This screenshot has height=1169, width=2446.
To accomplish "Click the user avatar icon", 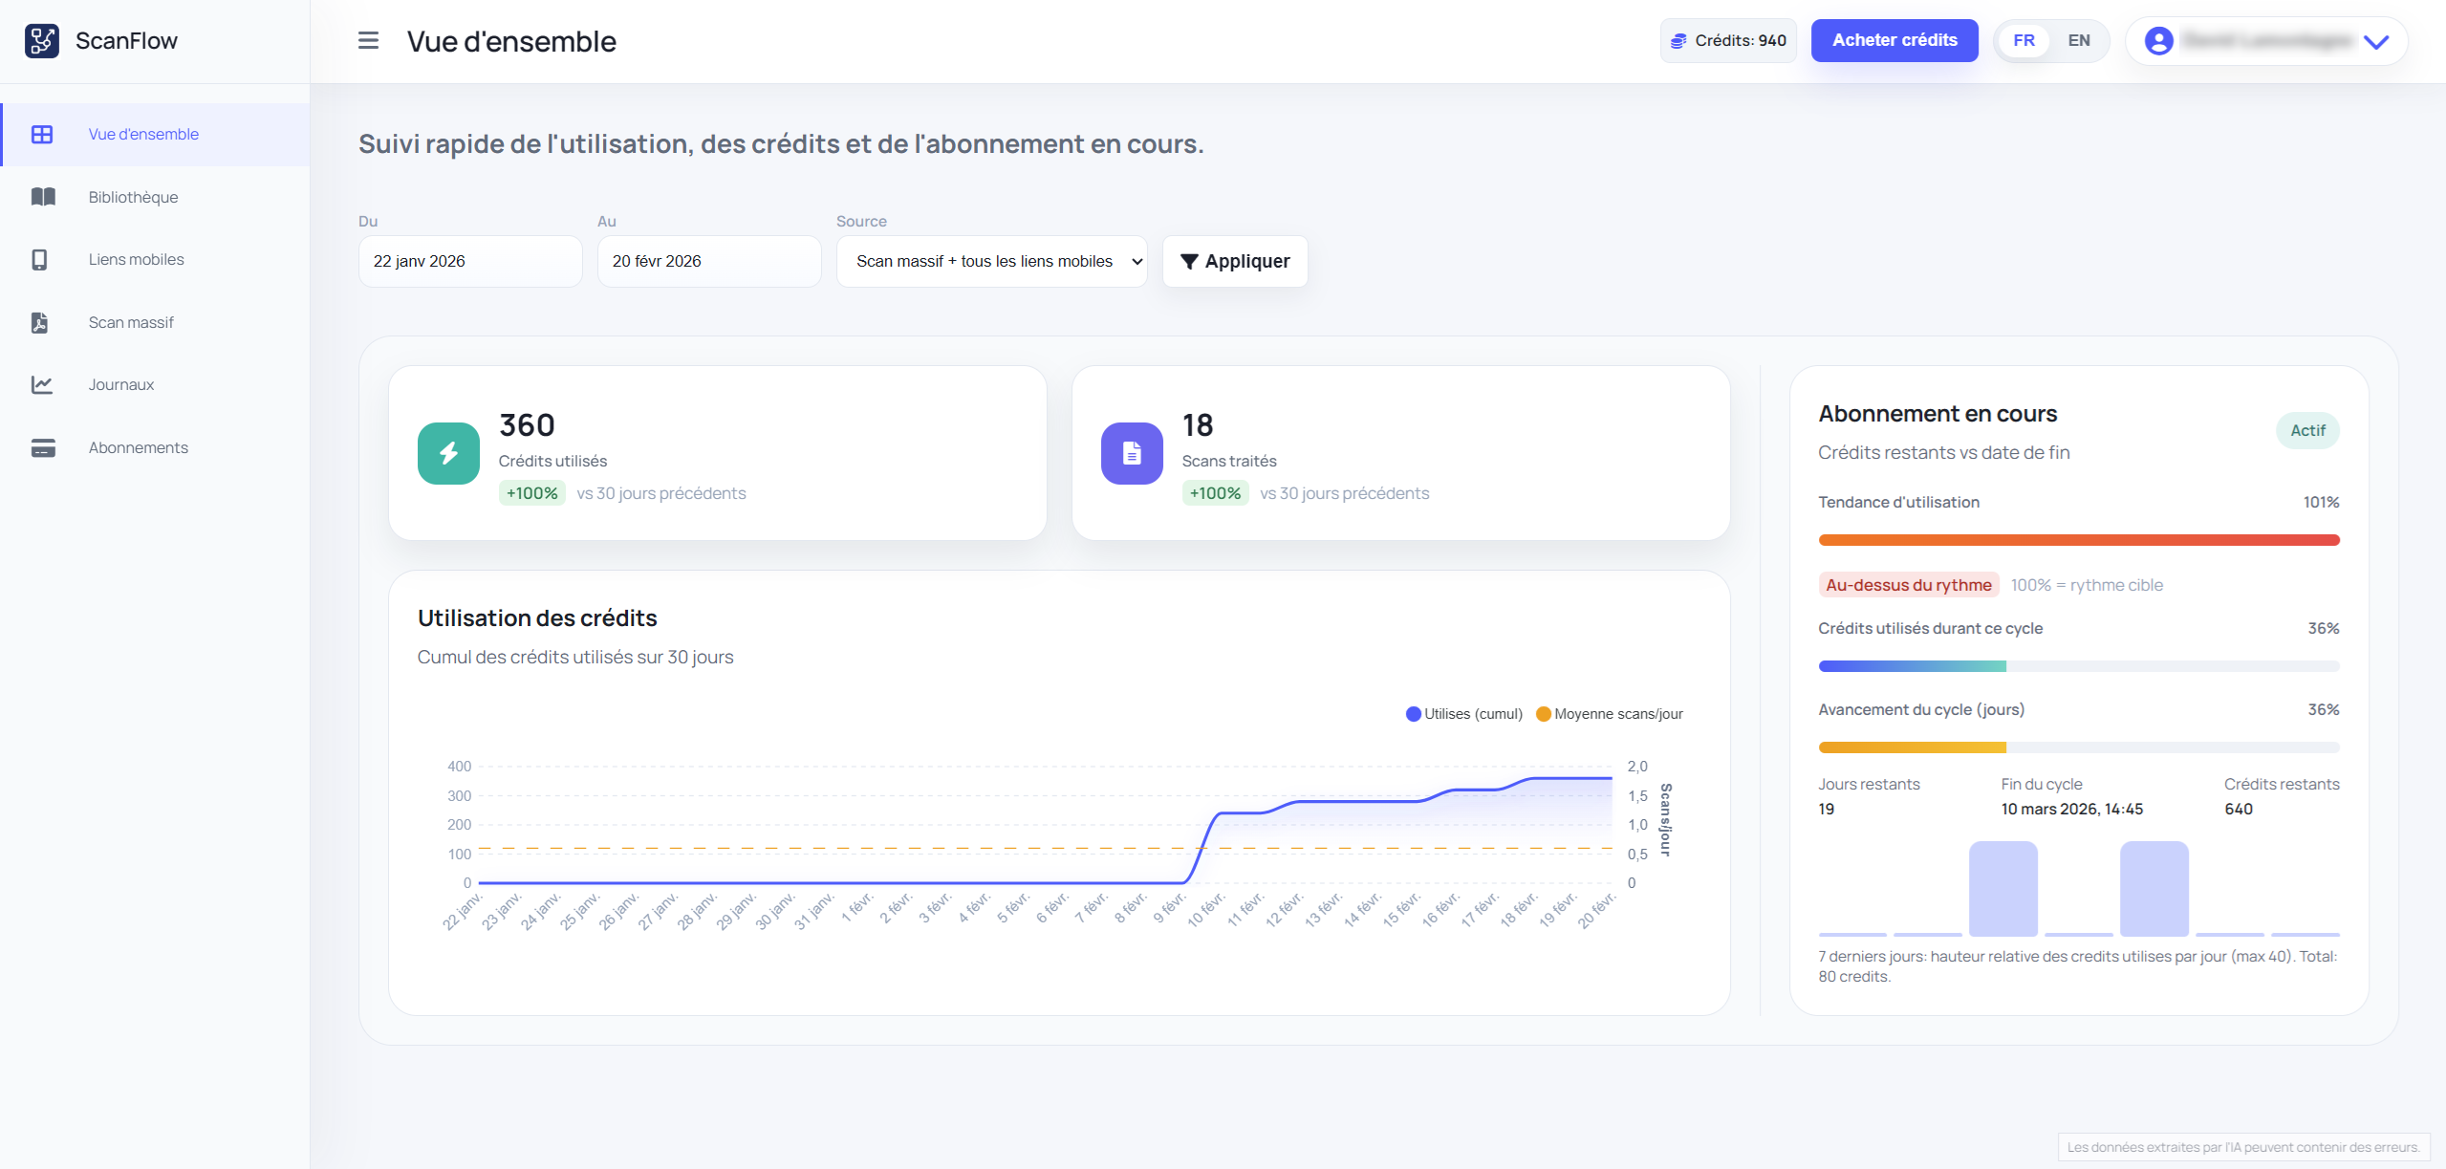I will point(2158,41).
